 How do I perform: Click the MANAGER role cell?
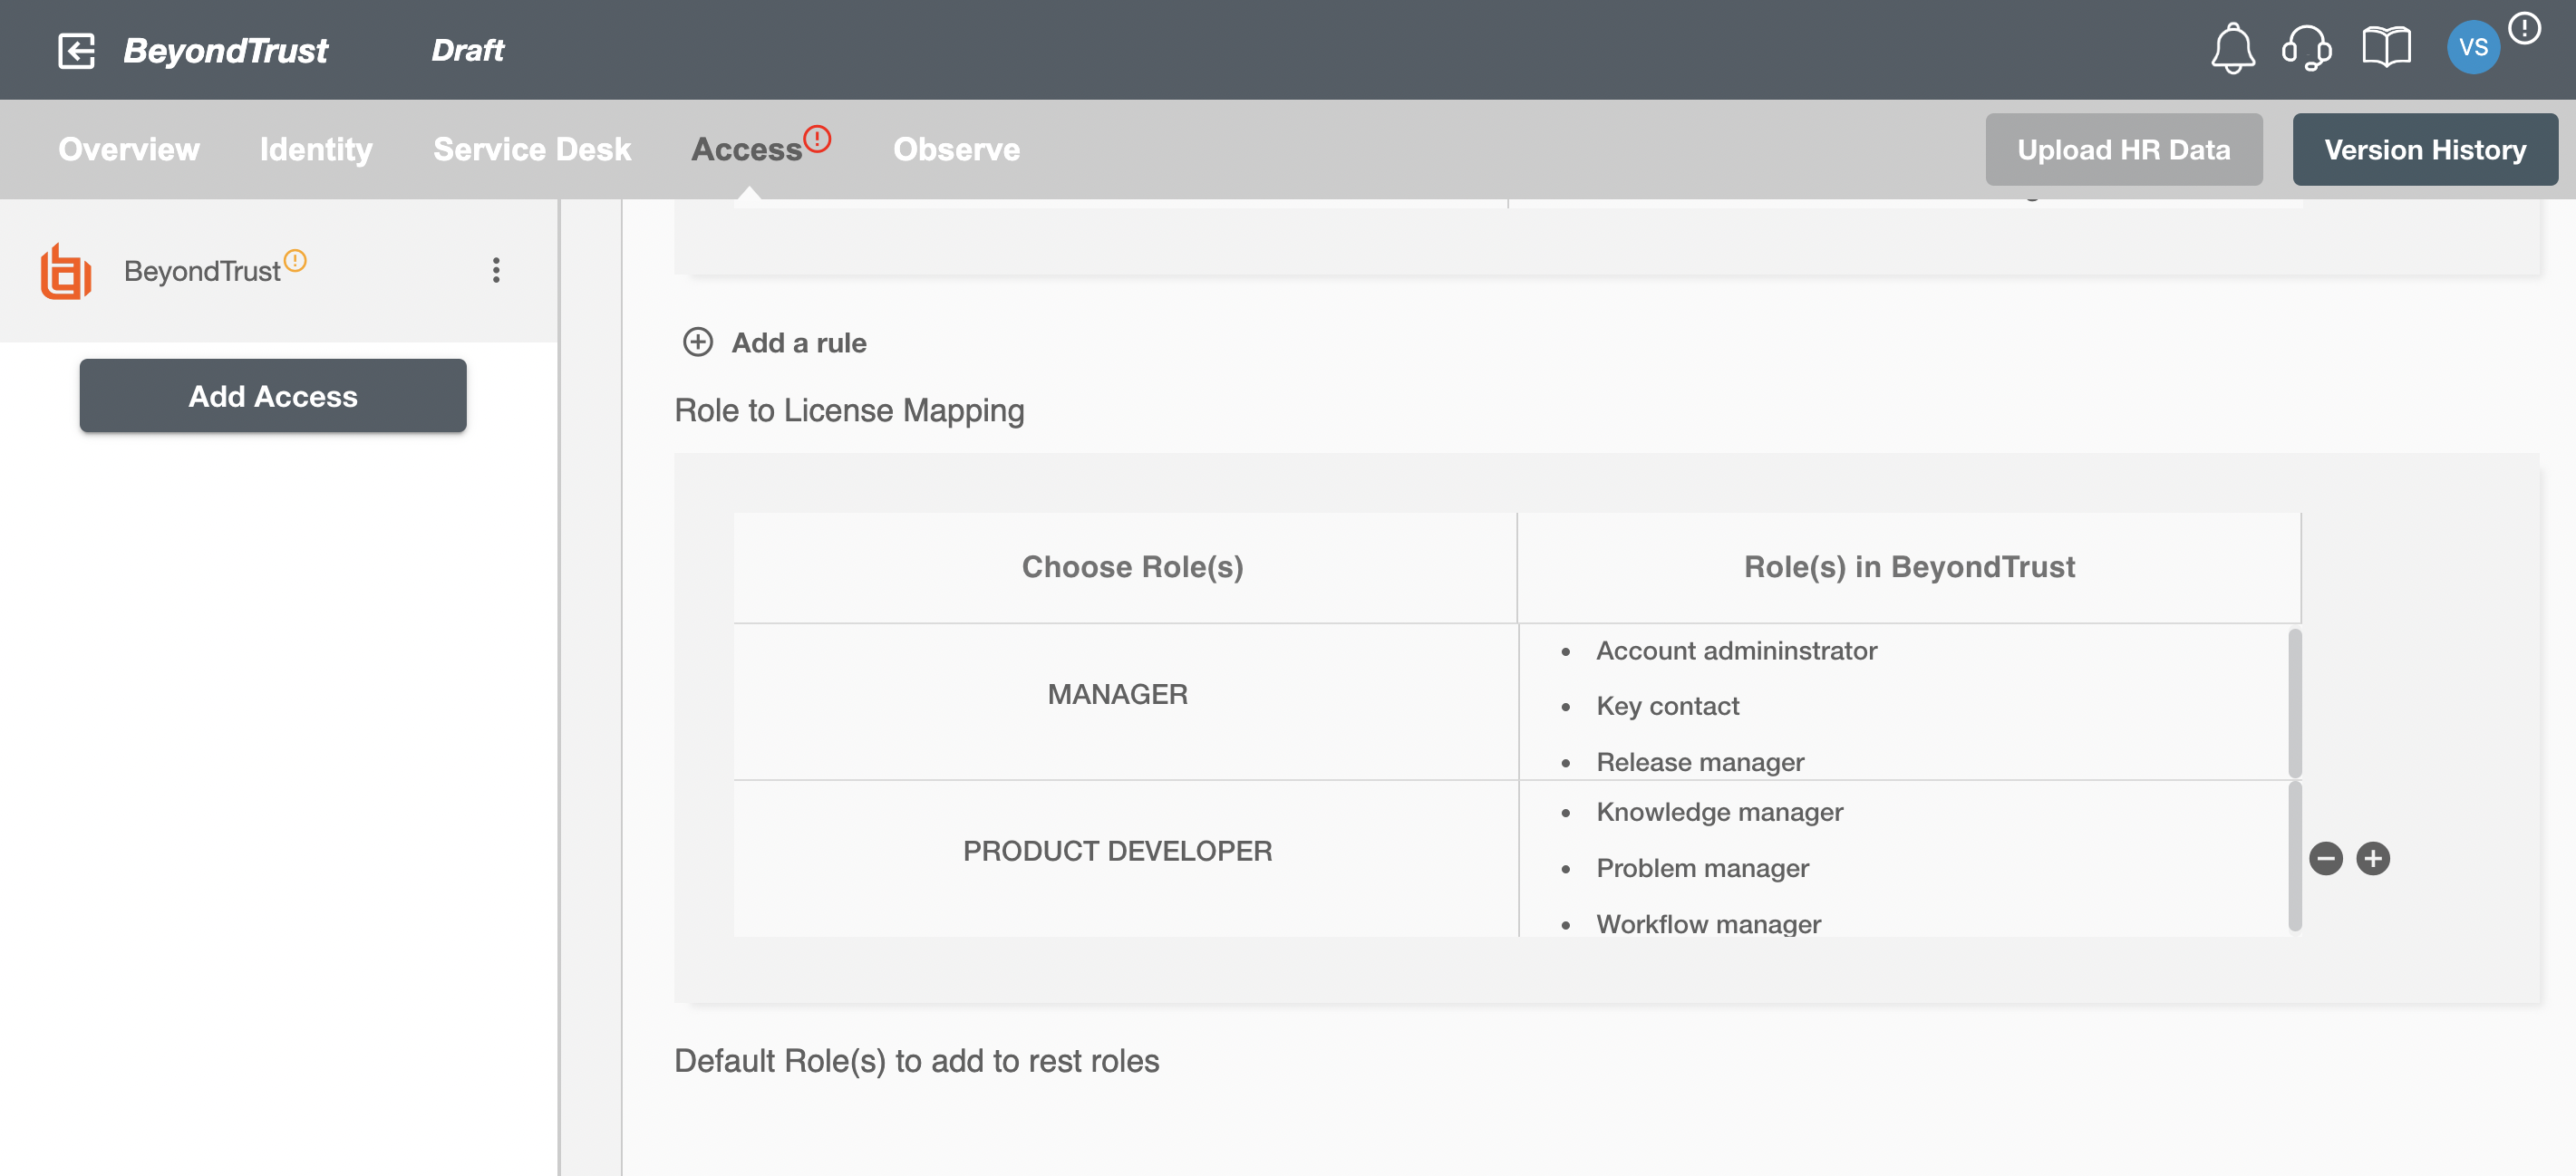pos(1125,700)
